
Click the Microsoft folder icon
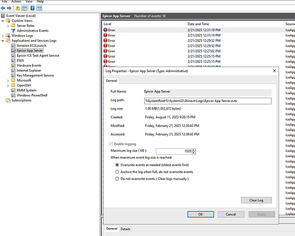pos(13,80)
